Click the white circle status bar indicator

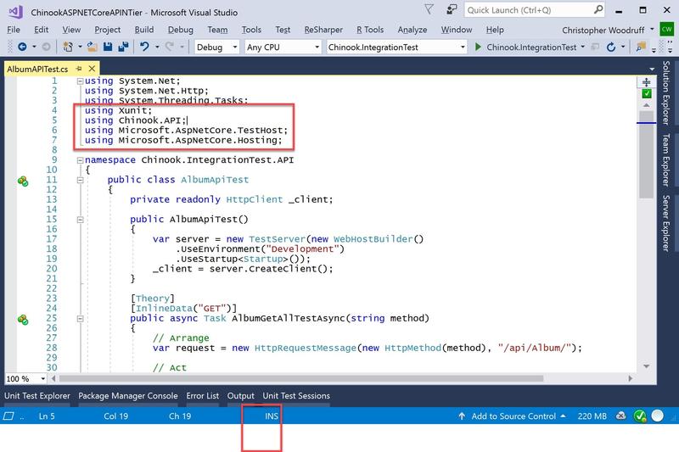657,416
